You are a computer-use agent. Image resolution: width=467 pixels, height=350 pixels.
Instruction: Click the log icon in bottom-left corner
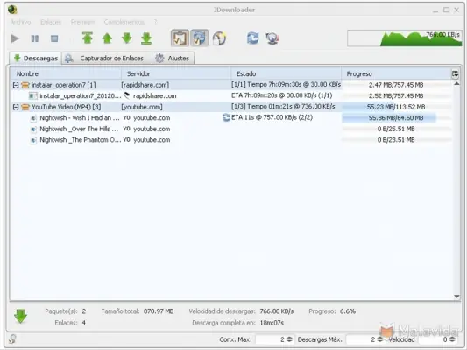click(12, 339)
